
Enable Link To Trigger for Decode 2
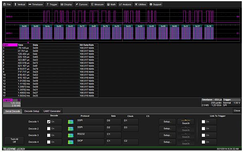pyautogui.click(x=203, y=129)
